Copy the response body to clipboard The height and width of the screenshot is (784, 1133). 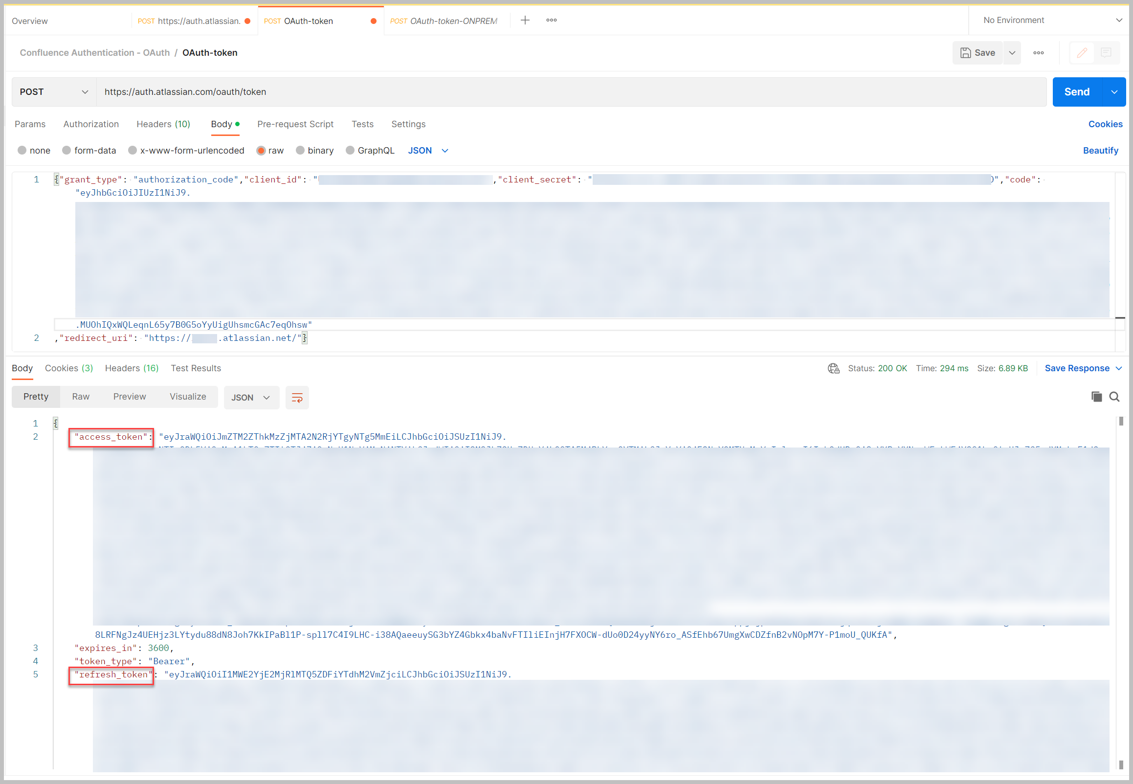(1097, 397)
